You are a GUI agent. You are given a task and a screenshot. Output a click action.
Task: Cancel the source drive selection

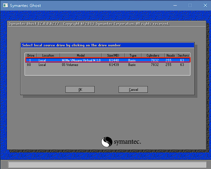133,89
